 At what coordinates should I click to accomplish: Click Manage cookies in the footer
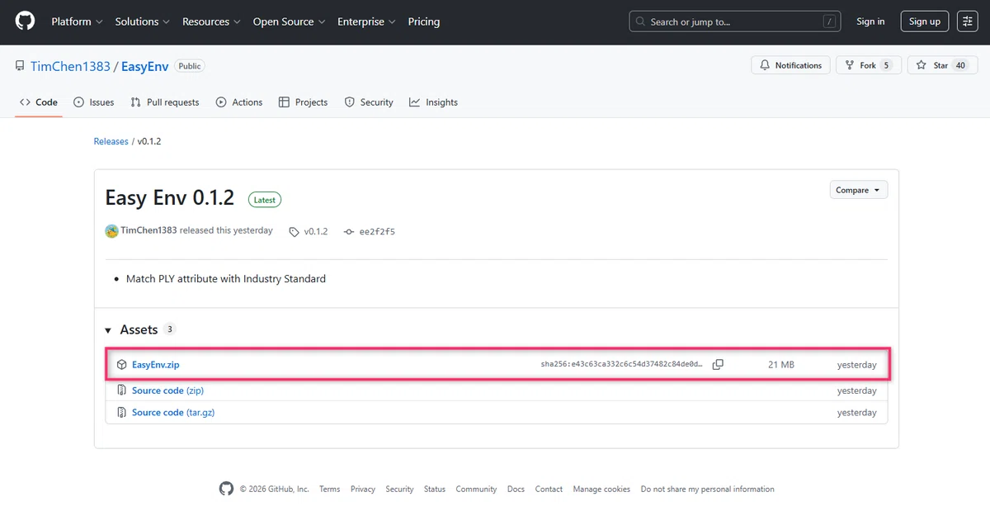tap(601, 489)
